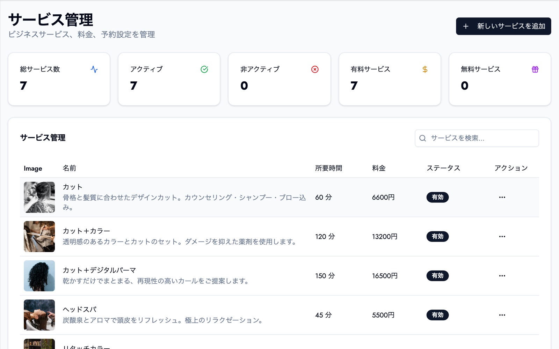This screenshot has width=559, height=349.
Task: Click the 有効 badge in カット+カラー row
Action: [x=437, y=237]
